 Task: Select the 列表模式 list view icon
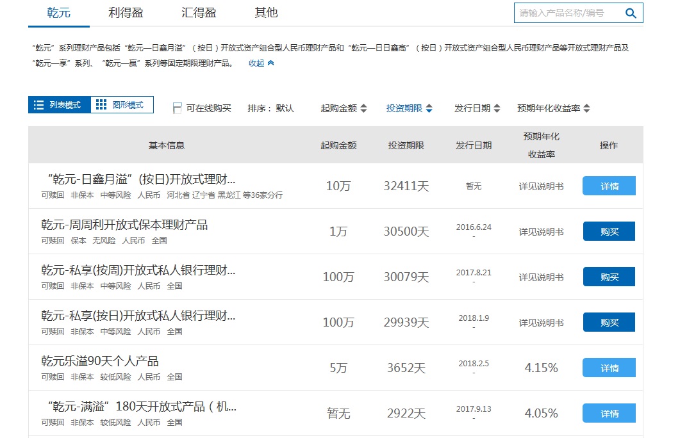pyautogui.click(x=38, y=104)
